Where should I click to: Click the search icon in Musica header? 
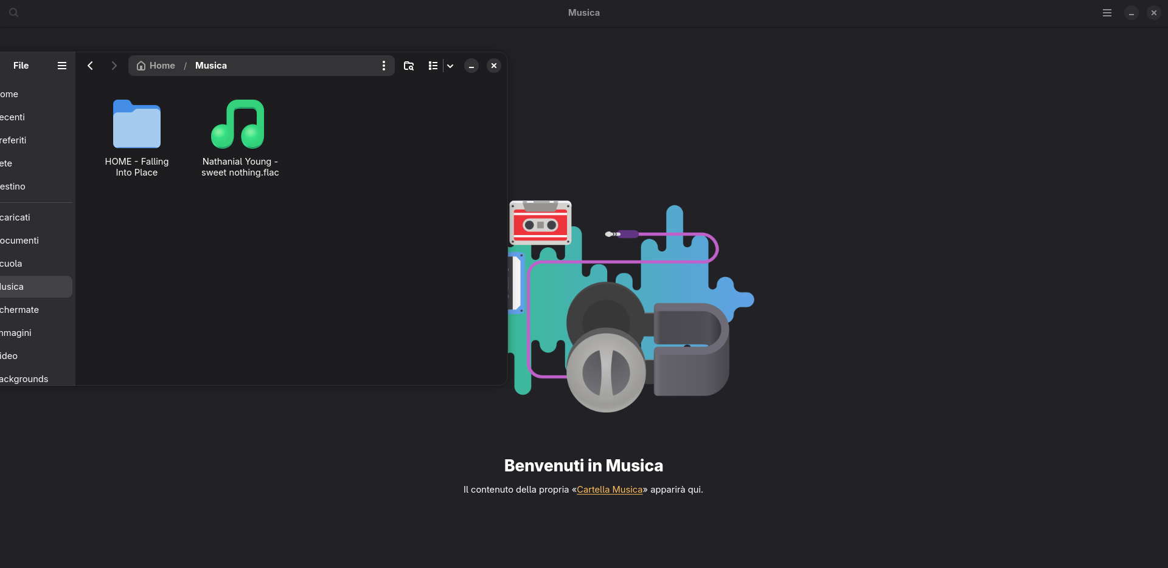click(x=13, y=12)
